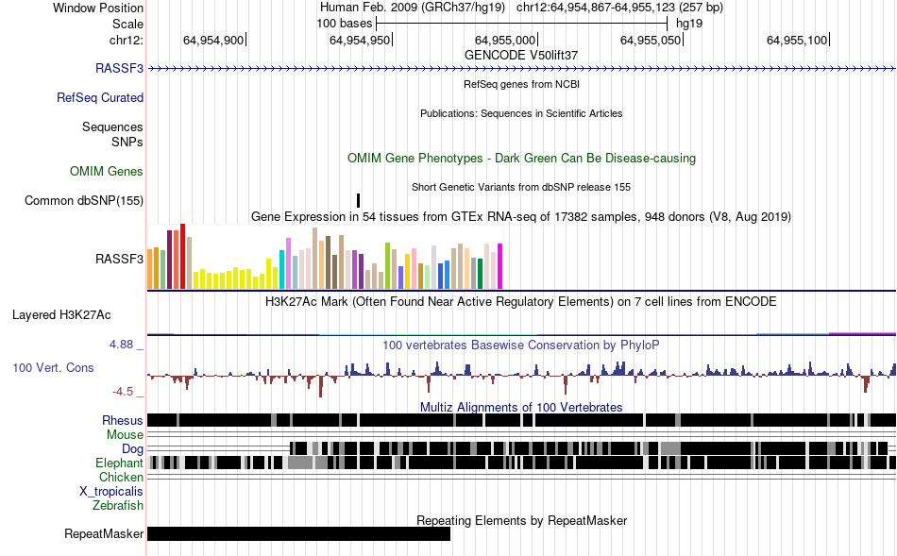The height and width of the screenshot is (556, 897).
Task: Click the RepeatMasker black repeat element bar
Action: [298, 533]
